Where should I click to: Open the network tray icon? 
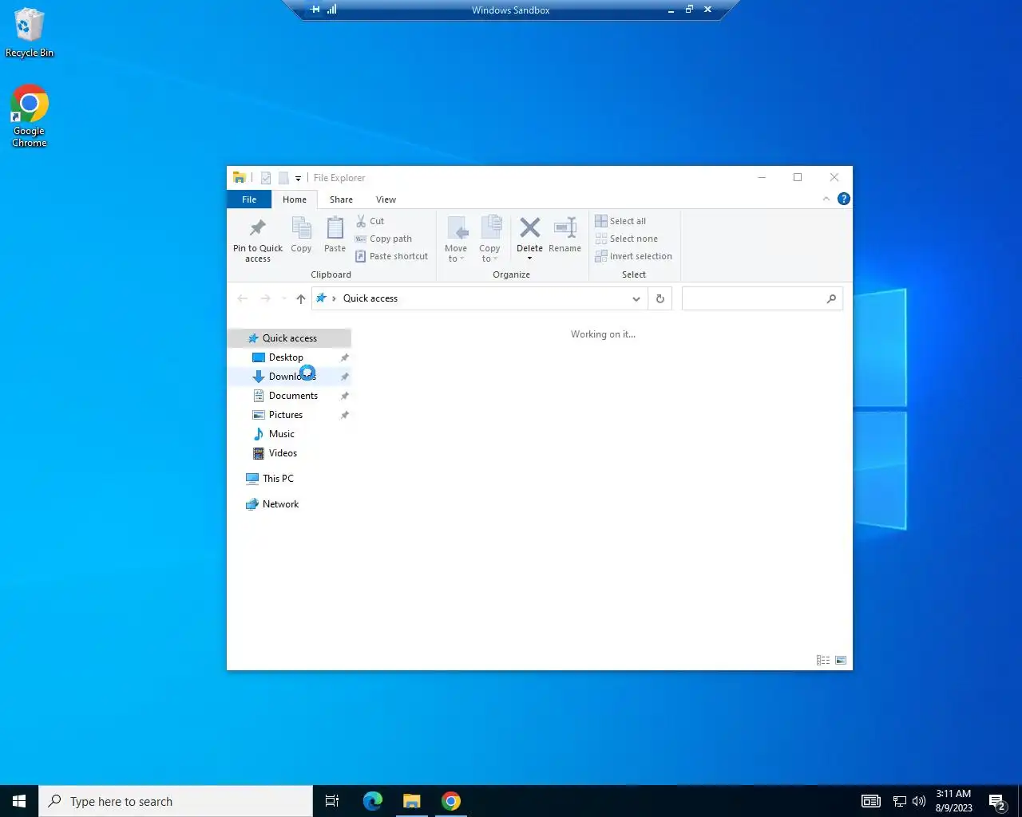coord(899,801)
